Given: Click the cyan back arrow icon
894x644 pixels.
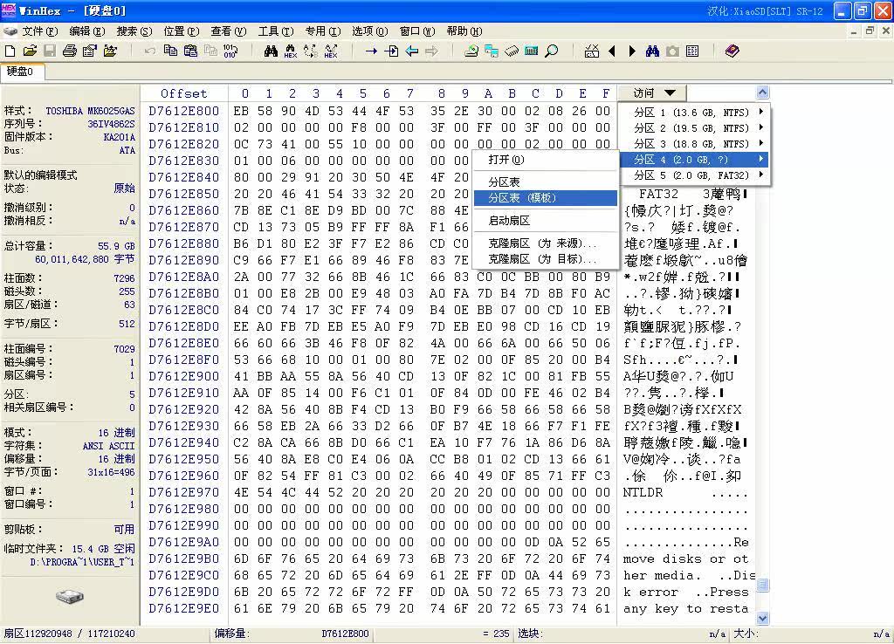Looking at the screenshot, I should [x=412, y=51].
